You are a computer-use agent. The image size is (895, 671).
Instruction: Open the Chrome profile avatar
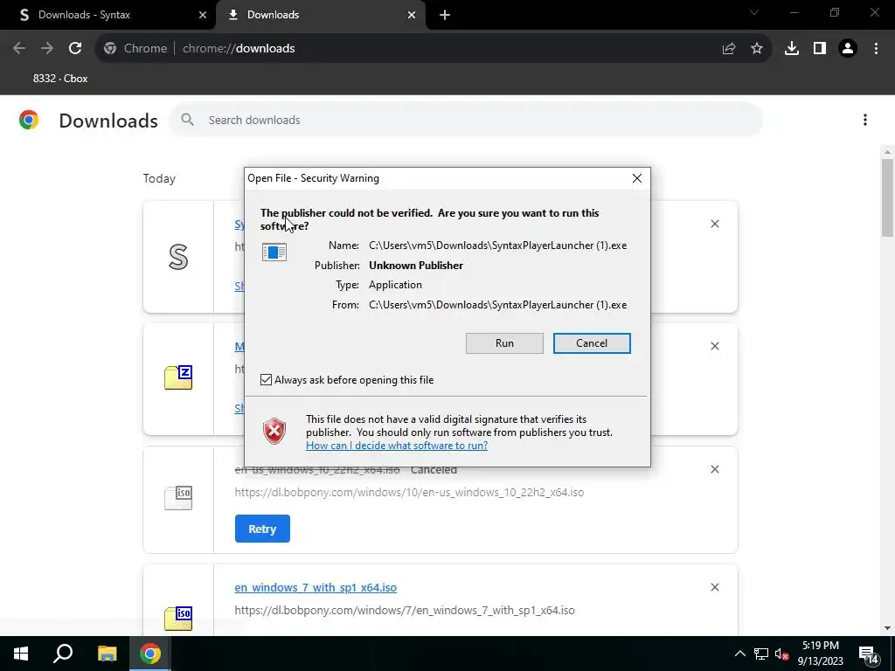[848, 49]
